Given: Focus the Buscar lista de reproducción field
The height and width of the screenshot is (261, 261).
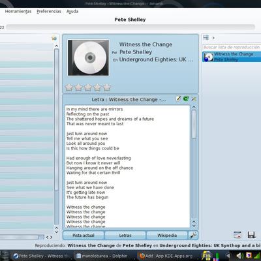Looking at the screenshot, I should [x=232, y=47].
